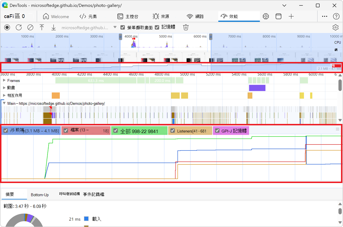Expand the Frames track
This screenshot has width=343, height=227.
click(4, 81)
